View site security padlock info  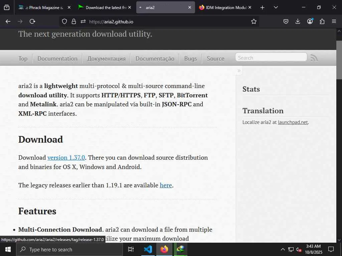pos(74,21)
